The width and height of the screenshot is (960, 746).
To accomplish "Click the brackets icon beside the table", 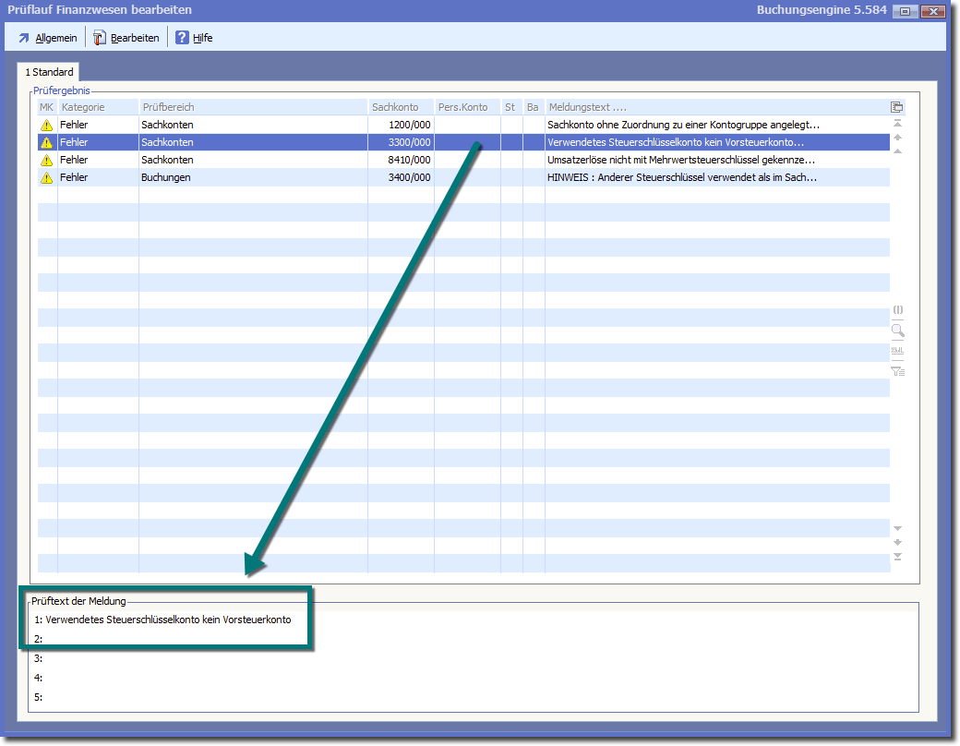I will (x=897, y=310).
